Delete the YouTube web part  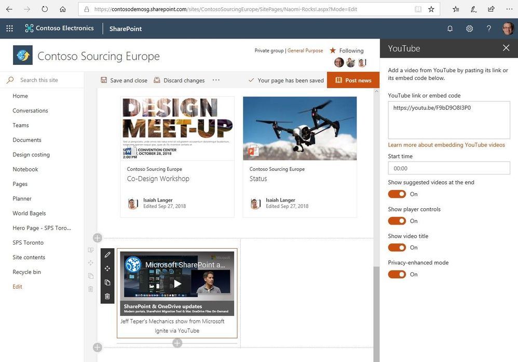point(107,296)
